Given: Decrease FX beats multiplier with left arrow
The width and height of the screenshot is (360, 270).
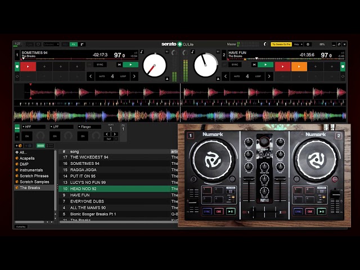Looking at the screenshot, I should tap(107, 134).
